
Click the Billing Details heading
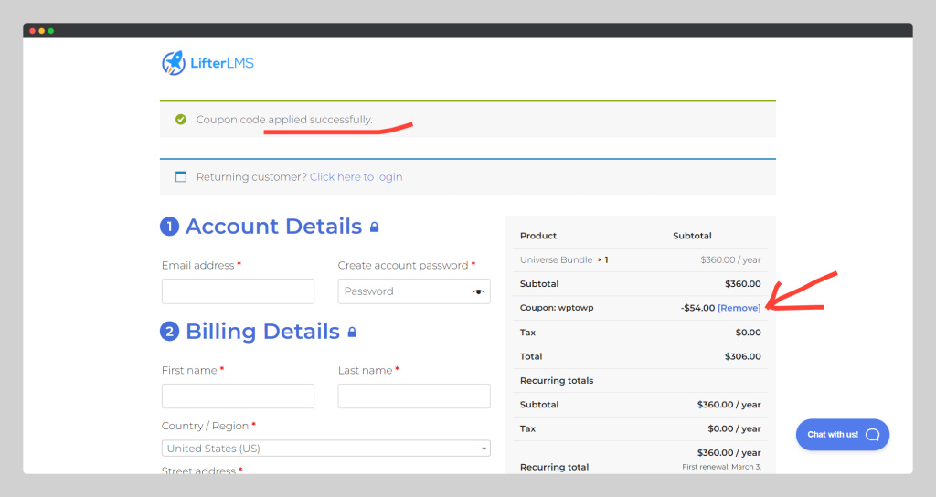(x=262, y=331)
